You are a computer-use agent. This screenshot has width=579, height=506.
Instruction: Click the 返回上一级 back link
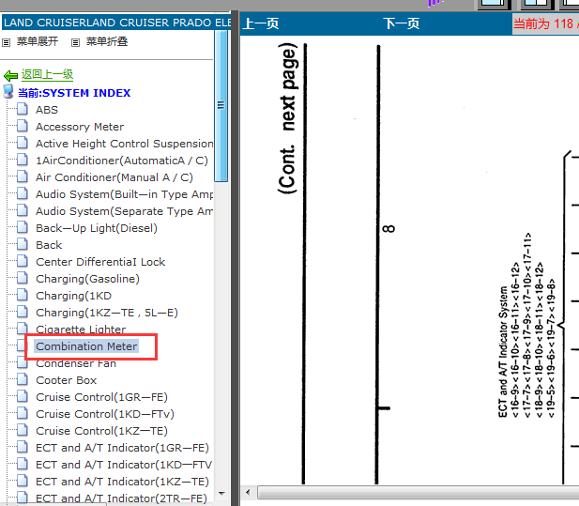[x=47, y=74]
